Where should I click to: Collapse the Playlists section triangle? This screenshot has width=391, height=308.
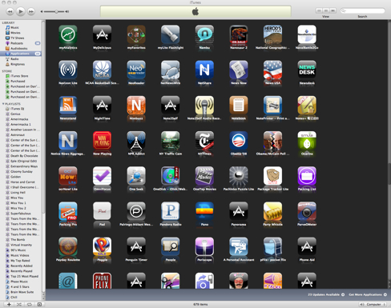coord(3,104)
